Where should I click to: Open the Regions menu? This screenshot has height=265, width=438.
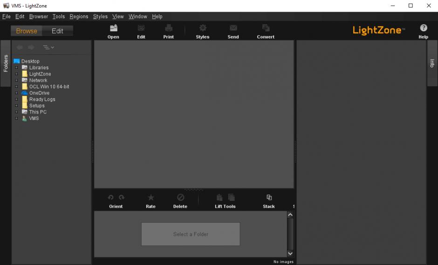coord(79,16)
